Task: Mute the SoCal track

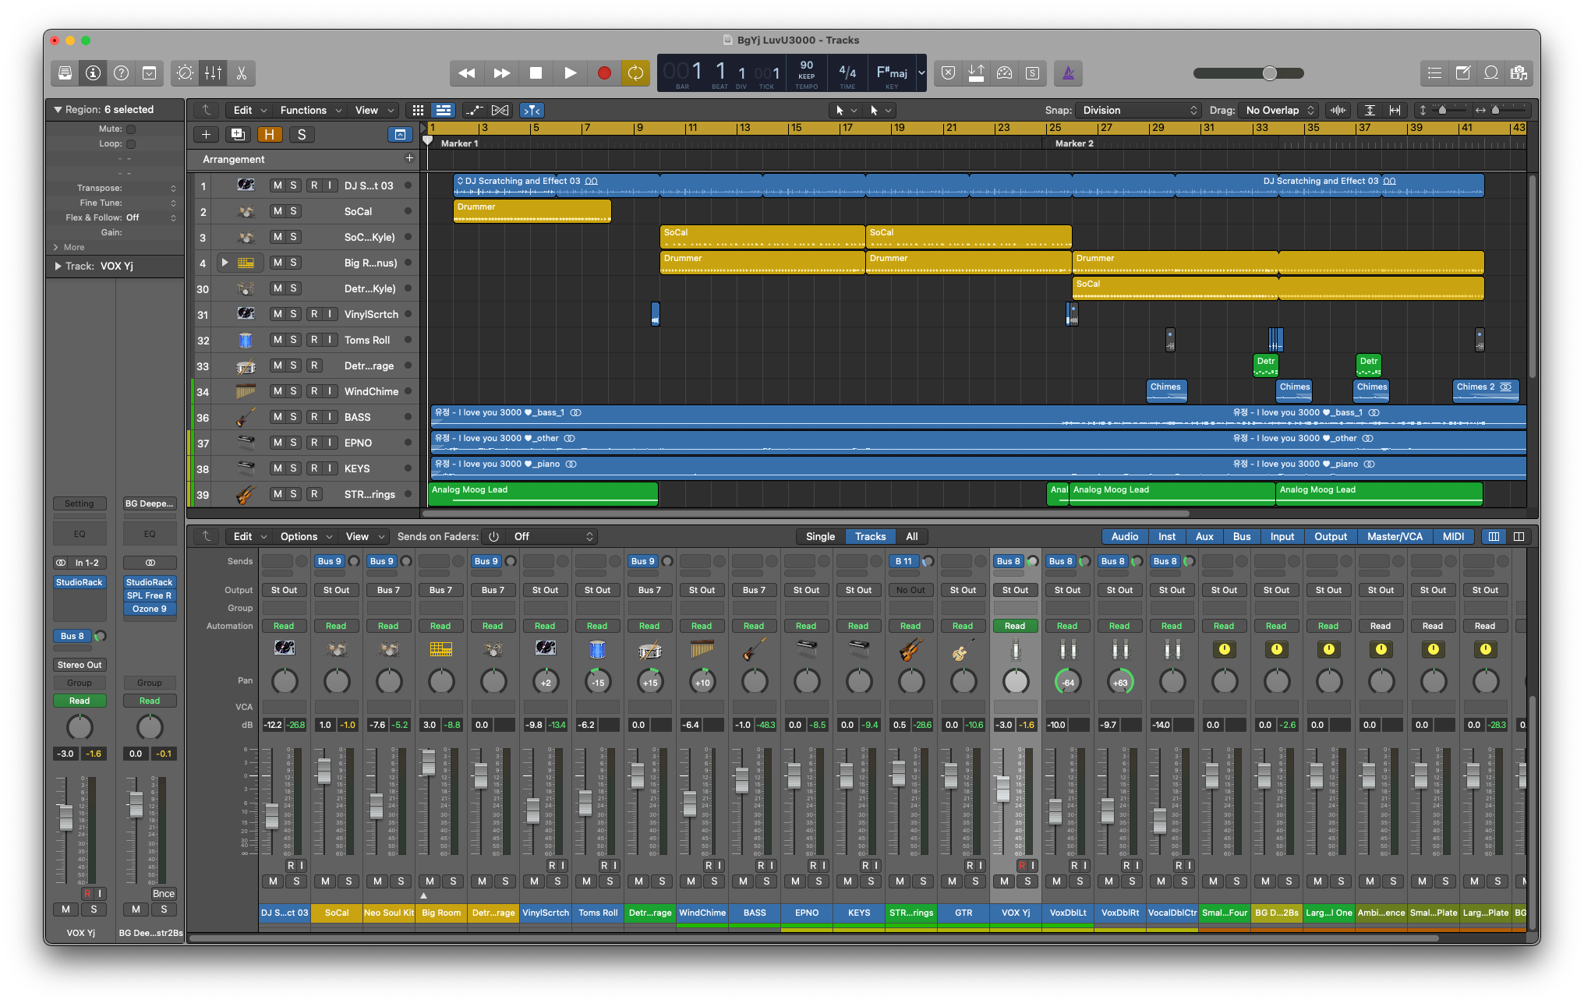Action: click(x=277, y=210)
